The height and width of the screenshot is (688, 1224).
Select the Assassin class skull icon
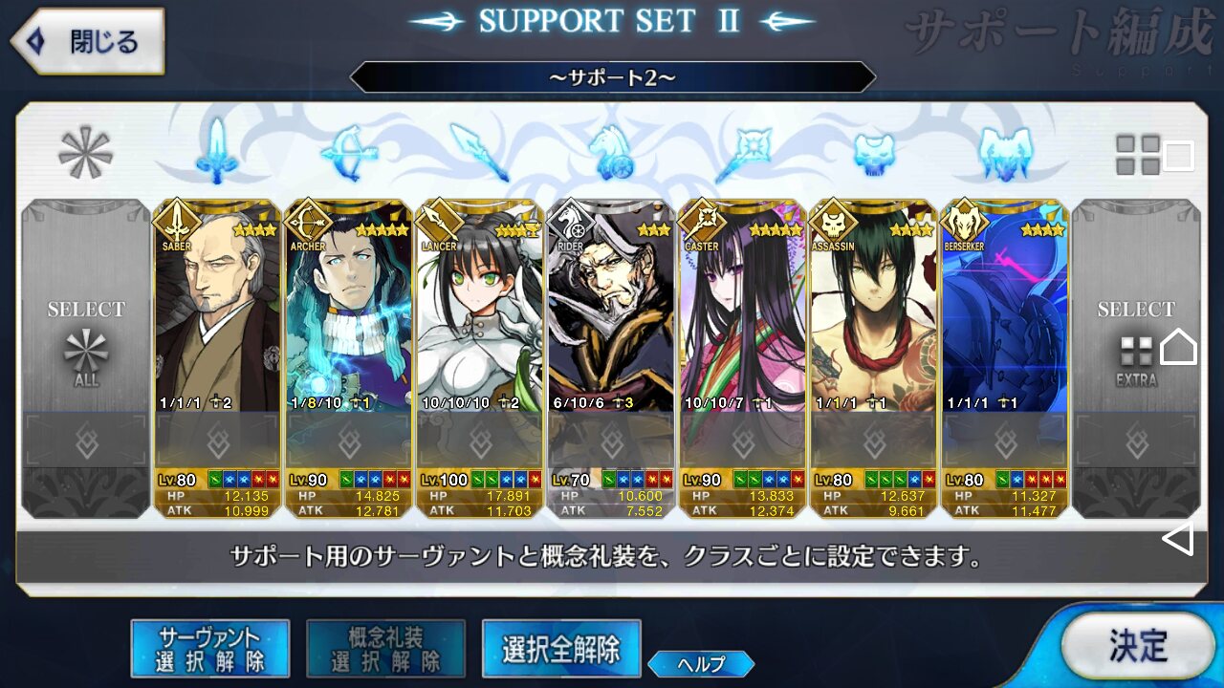(876, 154)
